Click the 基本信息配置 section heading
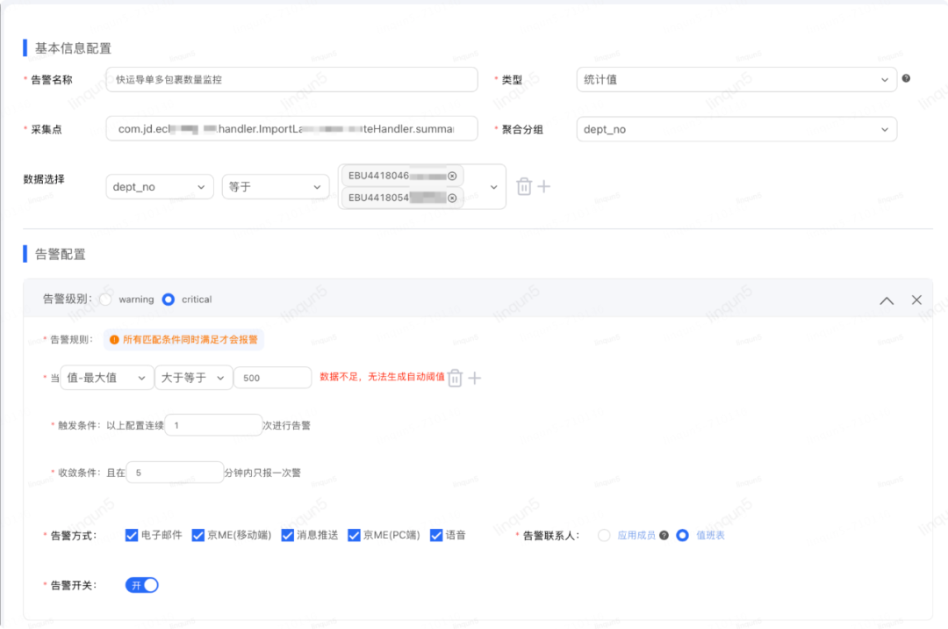This screenshot has width=948, height=629. click(x=73, y=48)
